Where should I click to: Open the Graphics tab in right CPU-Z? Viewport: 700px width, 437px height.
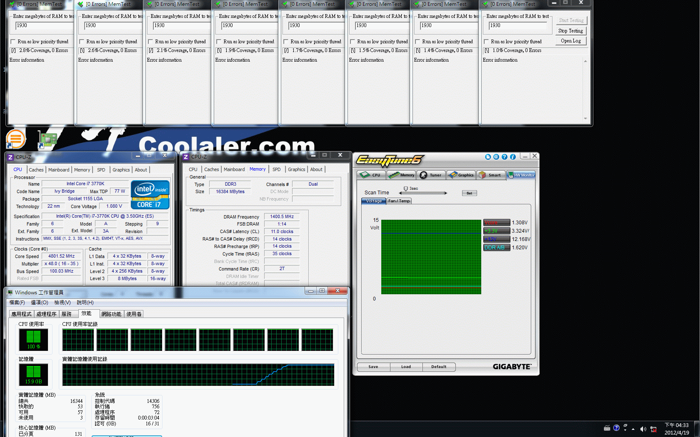(x=297, y=169)
